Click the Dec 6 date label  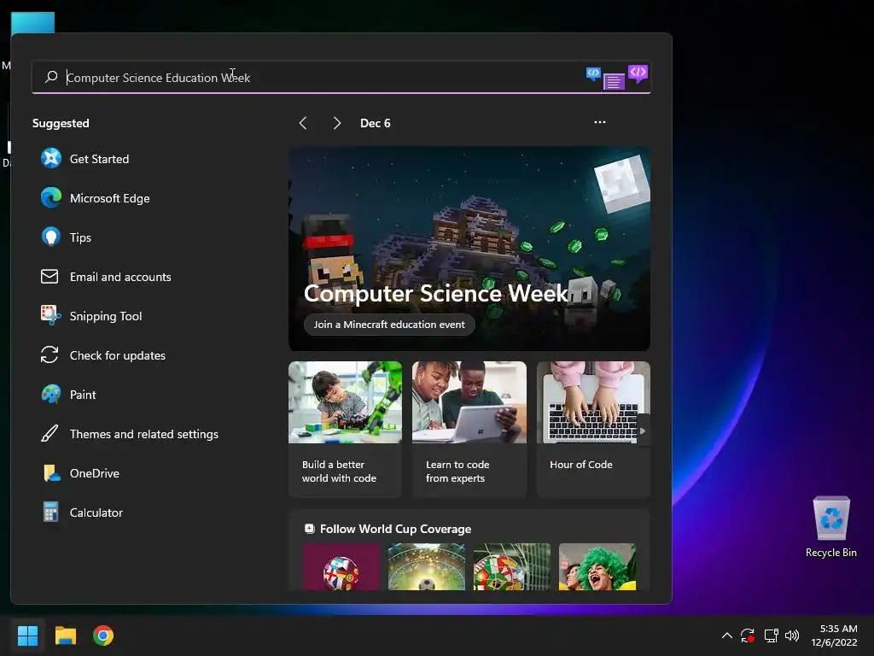click(x=376, y=123)
